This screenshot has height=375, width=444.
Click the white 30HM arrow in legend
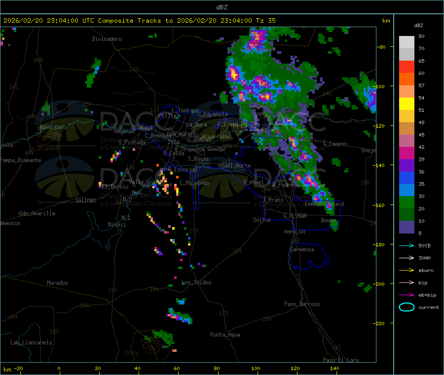pyautogui.click(x=407, y=258)
